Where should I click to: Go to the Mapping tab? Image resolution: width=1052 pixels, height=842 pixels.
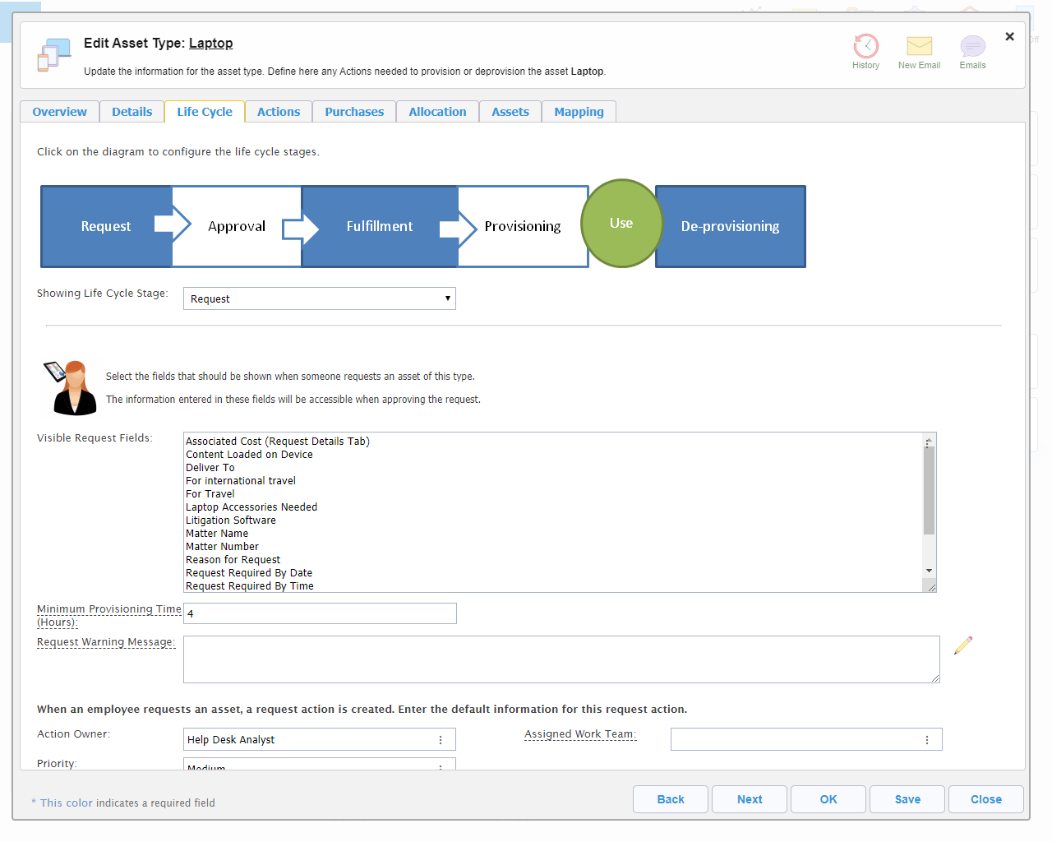click(579, 112)
